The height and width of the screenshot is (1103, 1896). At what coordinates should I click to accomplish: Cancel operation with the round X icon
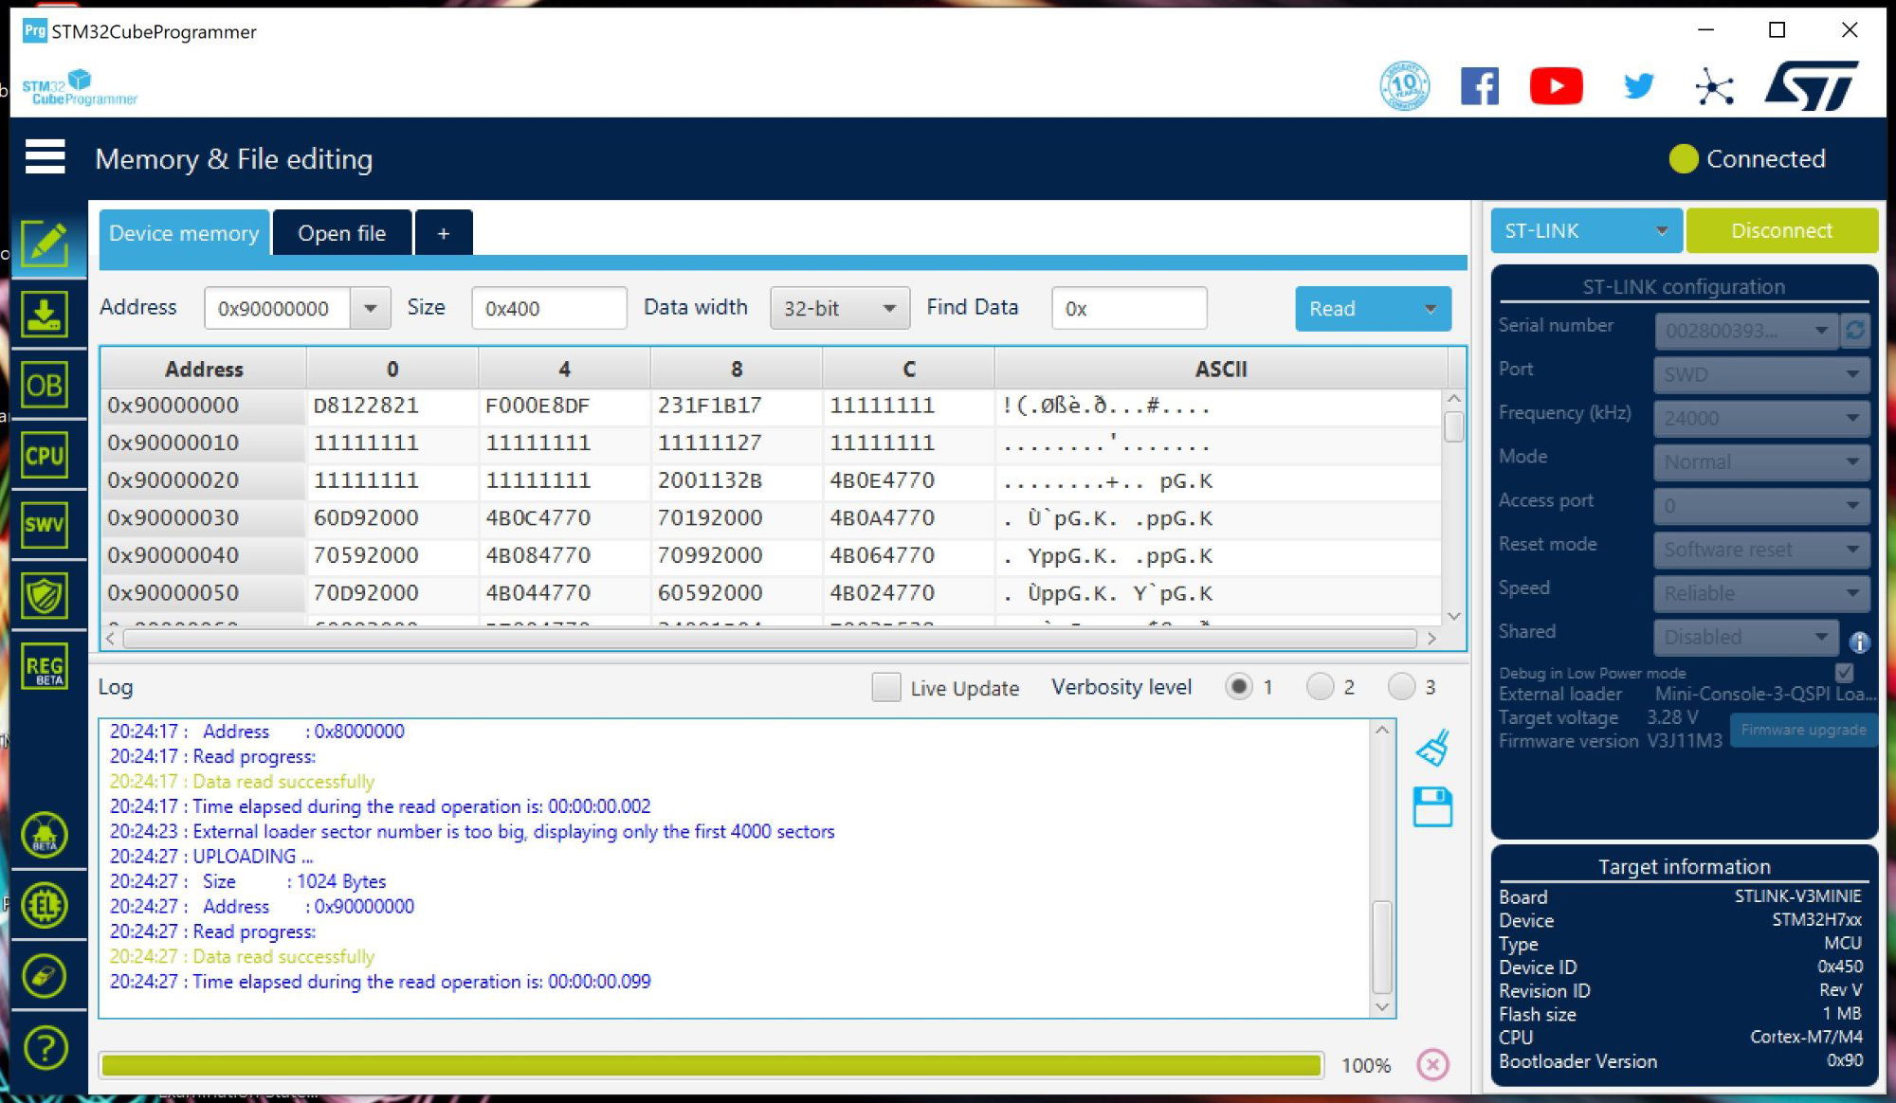[x=1432, y=1064]
